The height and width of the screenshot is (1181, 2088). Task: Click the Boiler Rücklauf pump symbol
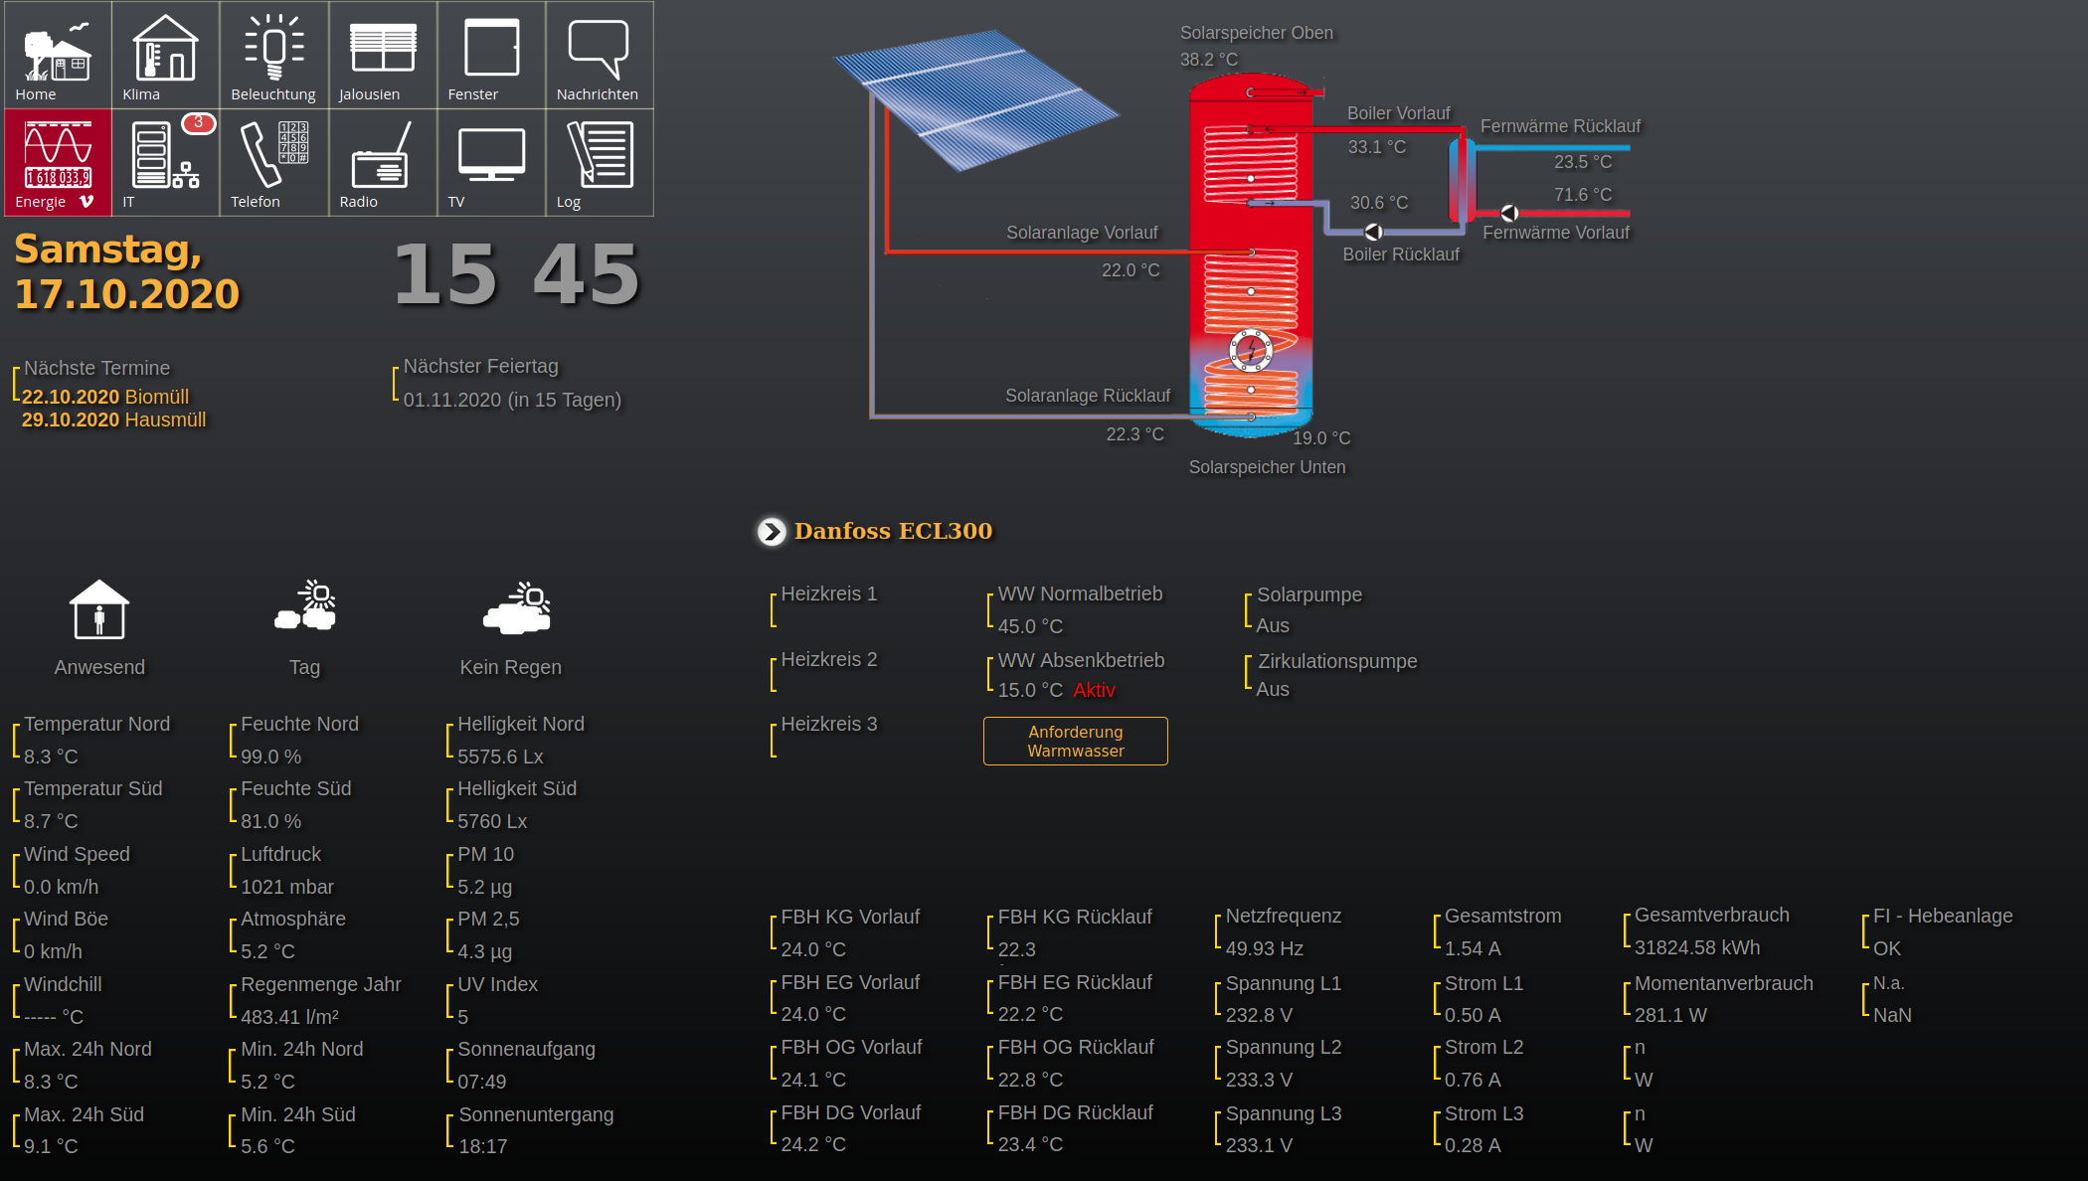tap(1373, 232)
